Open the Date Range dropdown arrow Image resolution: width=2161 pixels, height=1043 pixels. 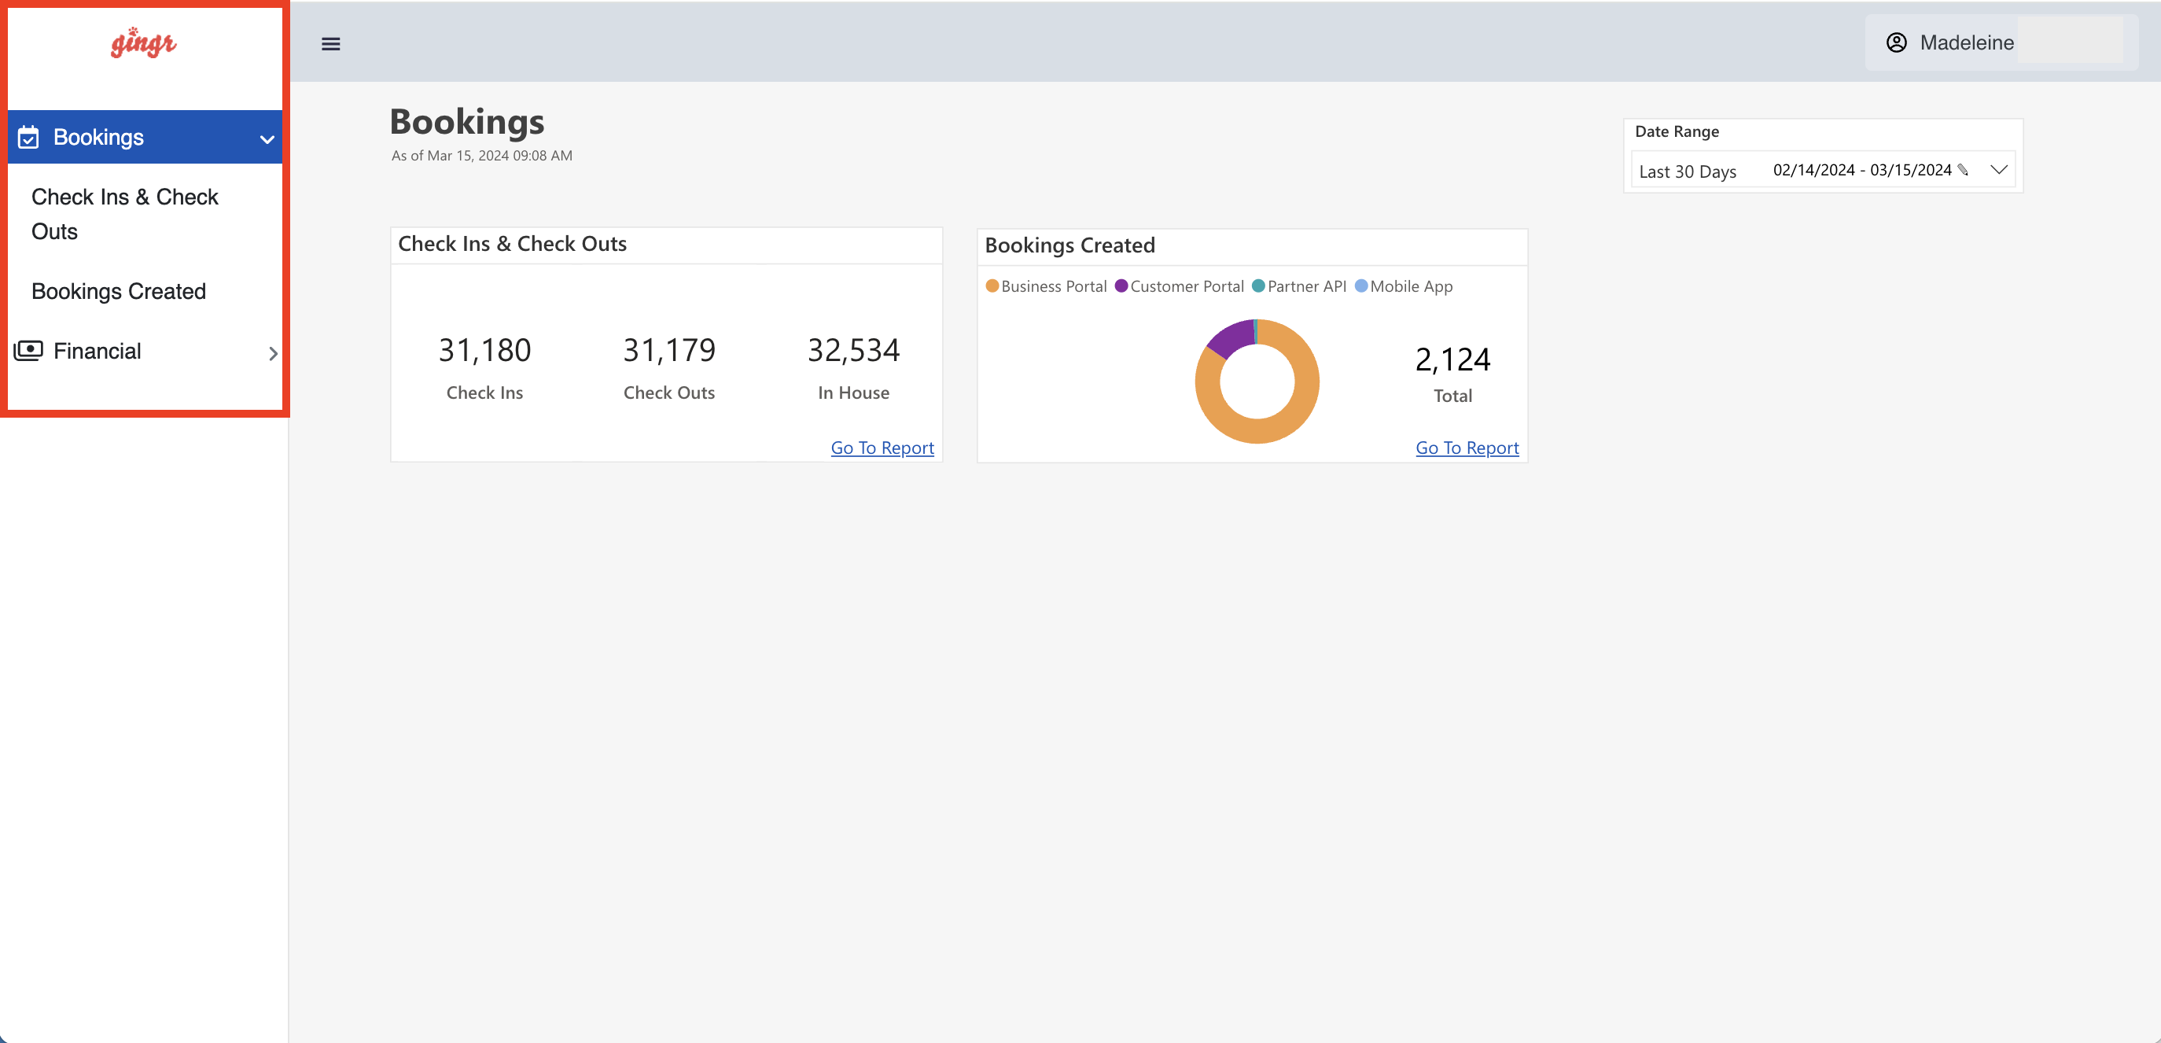(x=1998, y=171)
